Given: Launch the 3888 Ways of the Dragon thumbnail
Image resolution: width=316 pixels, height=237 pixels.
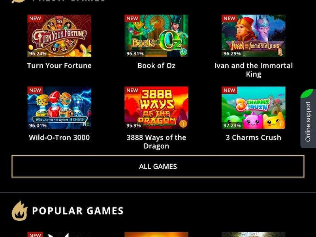Looking at the screenshot, I should [156, 107].
